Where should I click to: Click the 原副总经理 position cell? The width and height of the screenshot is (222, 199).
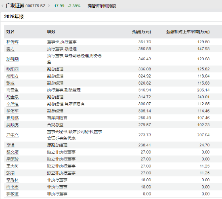[x=57, y=145]
